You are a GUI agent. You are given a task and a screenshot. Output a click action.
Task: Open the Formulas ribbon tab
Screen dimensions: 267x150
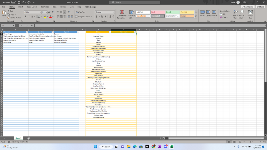(45, 7)
